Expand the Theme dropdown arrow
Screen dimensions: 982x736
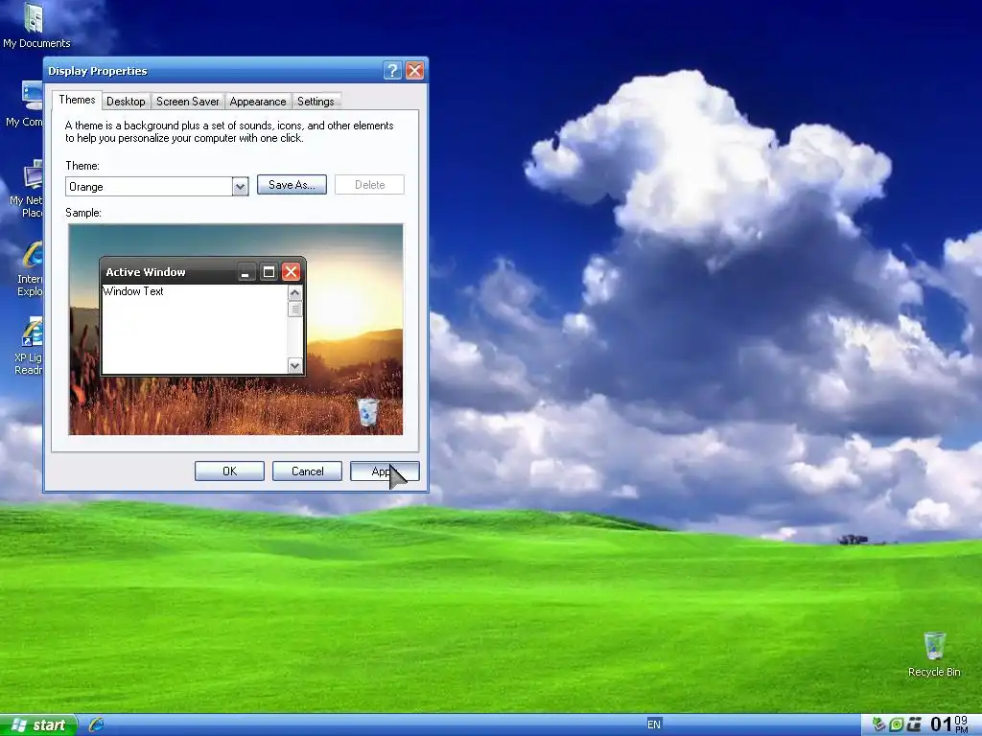pyautogui.click(x=240, y=187)
